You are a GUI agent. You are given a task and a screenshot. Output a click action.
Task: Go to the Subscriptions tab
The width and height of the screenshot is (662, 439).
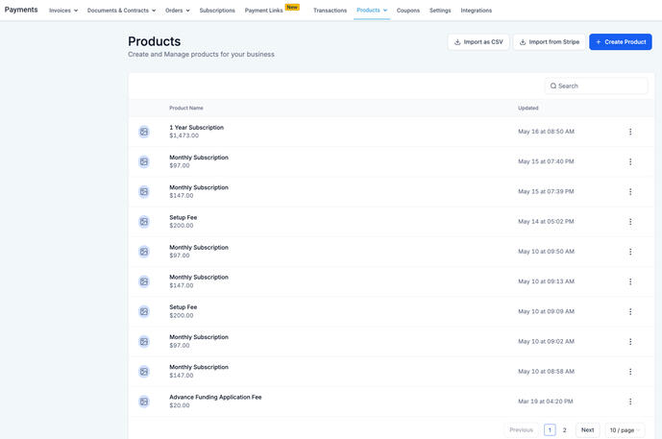(x=217, y=11)
